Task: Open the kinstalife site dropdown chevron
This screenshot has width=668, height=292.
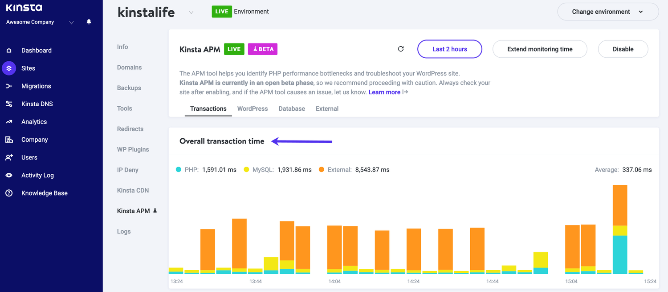Action: [191, 12]
